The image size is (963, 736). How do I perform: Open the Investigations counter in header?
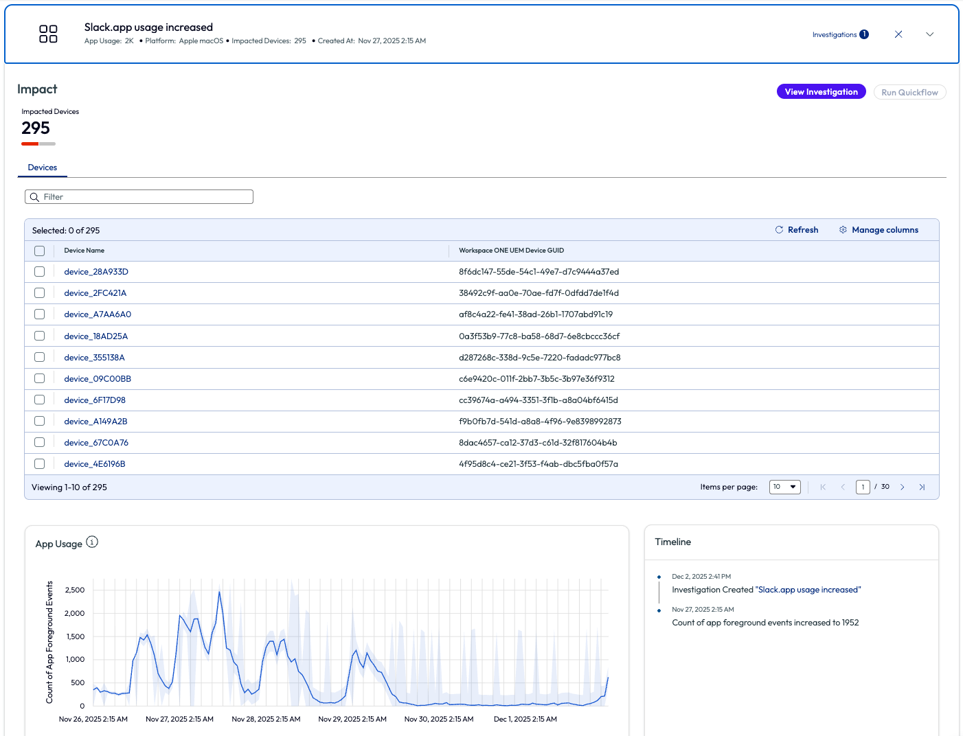click(839, 34)
